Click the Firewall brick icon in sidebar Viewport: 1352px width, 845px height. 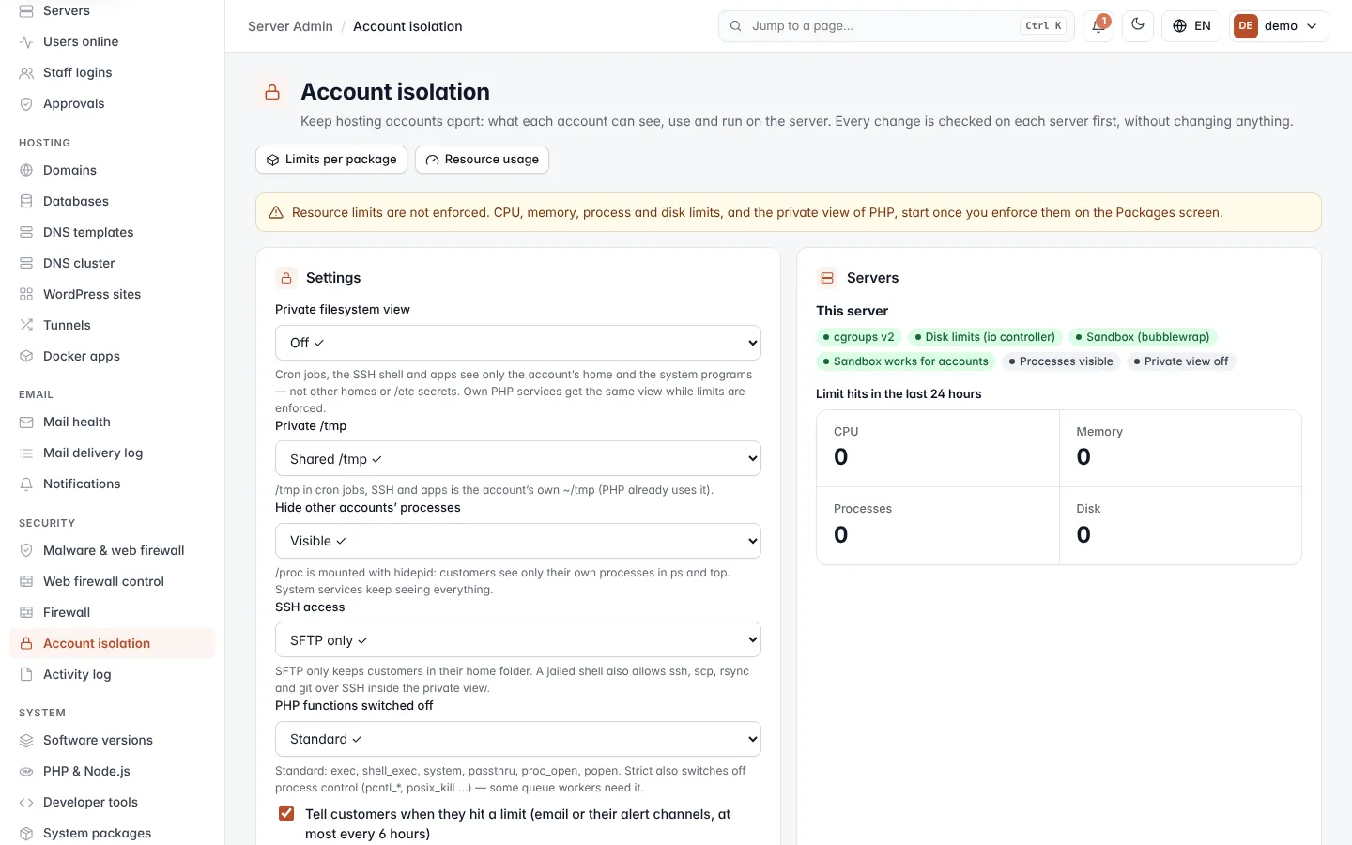point(26,612)
